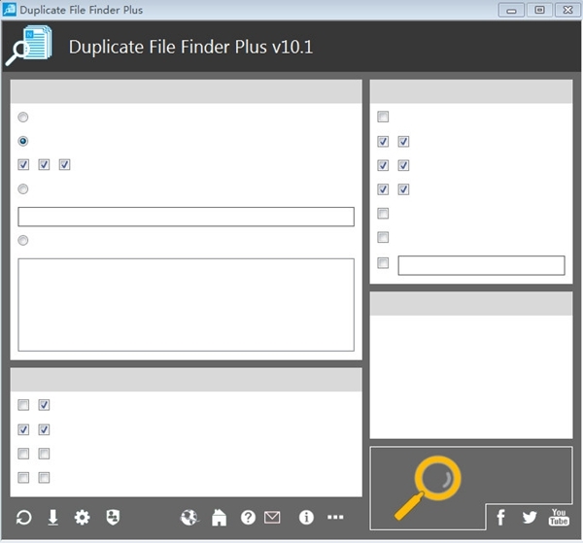This screenshot has height=543, width=583.
Task: Open the info 'i' circle icon
Action: tap(306, 518)
